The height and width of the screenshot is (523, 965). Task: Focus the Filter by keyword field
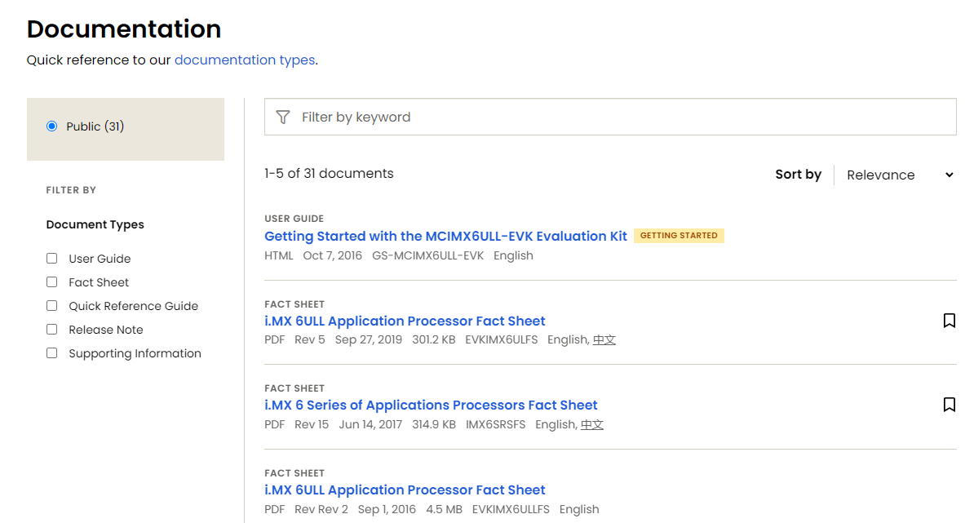pyautogui.click(x=610, y=117)
